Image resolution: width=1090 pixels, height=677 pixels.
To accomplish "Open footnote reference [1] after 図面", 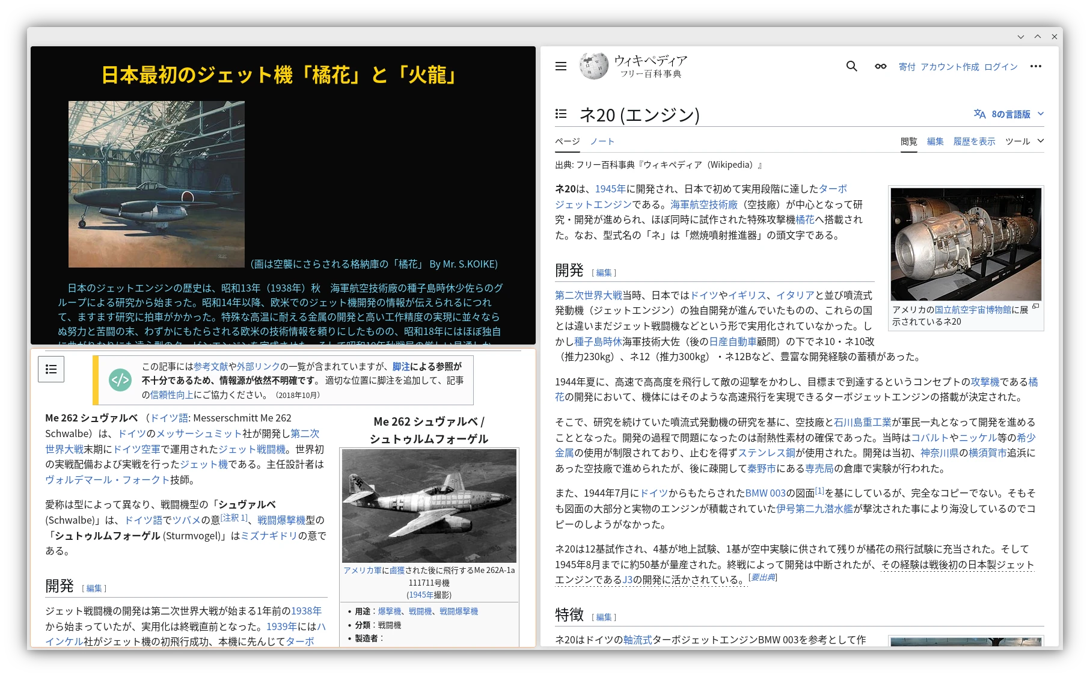I will click(x=819, y=491).
